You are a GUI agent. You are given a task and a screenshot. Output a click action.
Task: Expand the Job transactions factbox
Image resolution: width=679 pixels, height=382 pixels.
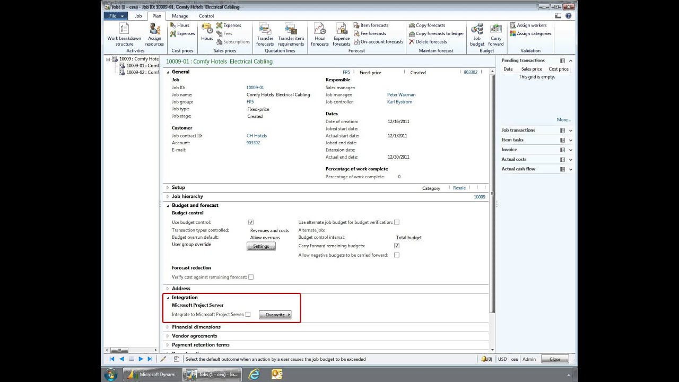571,131
